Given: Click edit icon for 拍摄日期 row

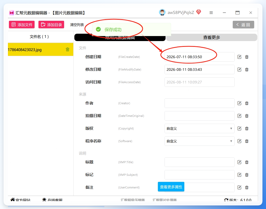Looking at the screenshot, I should (x=239, y=116).
